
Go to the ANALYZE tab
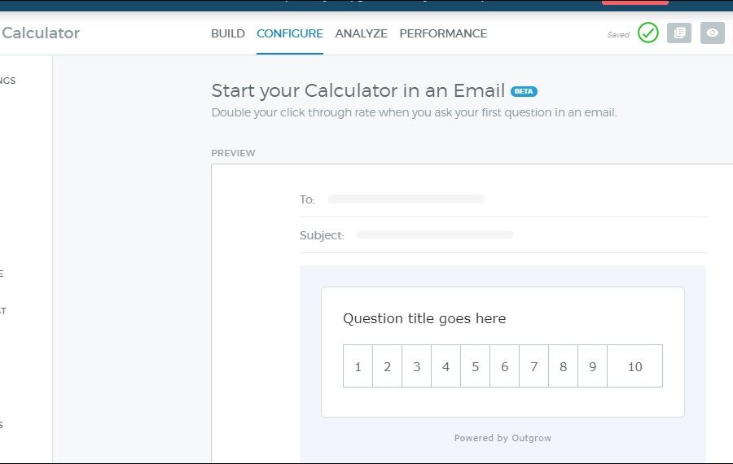[361, 34]
